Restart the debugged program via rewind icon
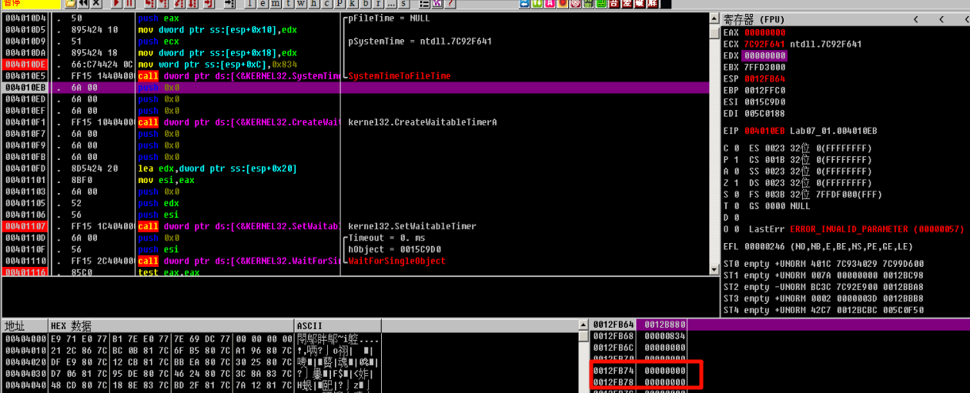This screenshot has height=393, width=970. click(82, 4)
